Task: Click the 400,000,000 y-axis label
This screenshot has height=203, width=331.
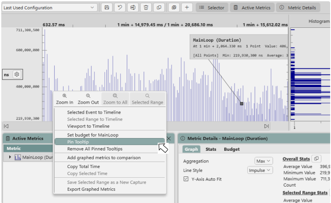Action: click(x=27, y=86)
